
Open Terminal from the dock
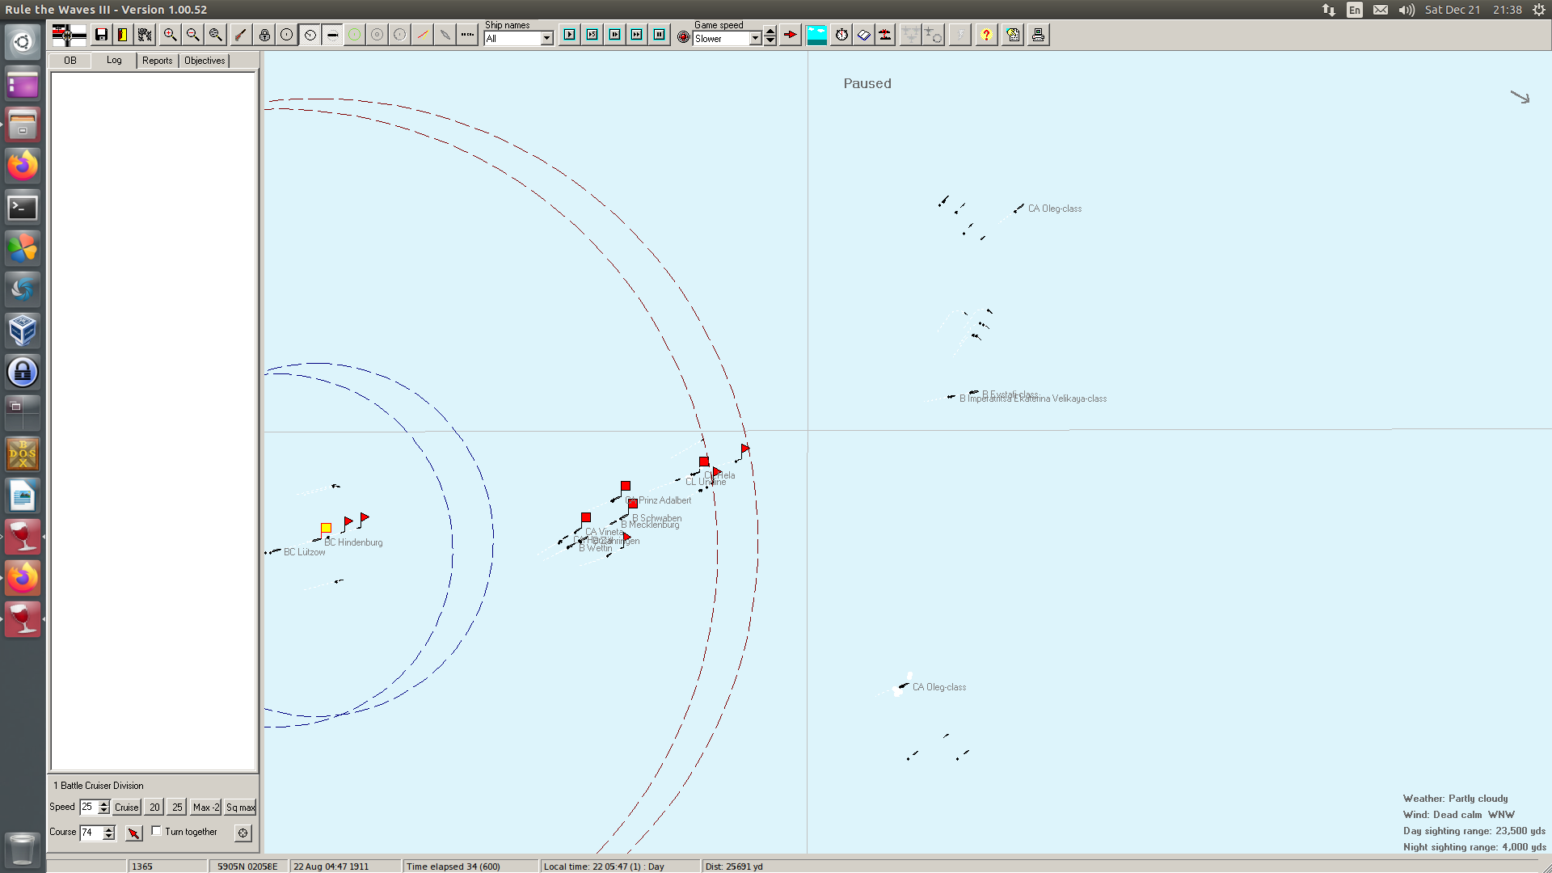tap(23, 208)
